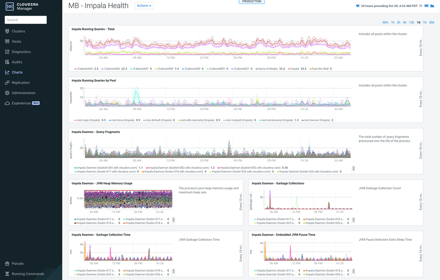Open the Impala Running Queries - Total chart title
The height and width of the screenshot is (280, 440).
(93, 29)
